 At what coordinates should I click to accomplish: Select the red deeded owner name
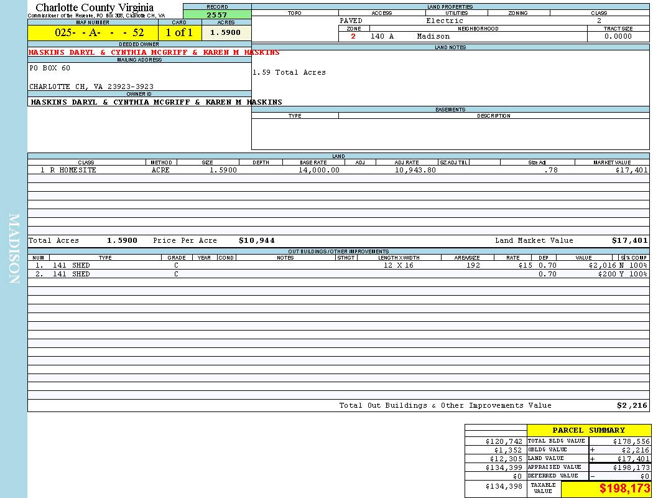(x=154, y=53)
